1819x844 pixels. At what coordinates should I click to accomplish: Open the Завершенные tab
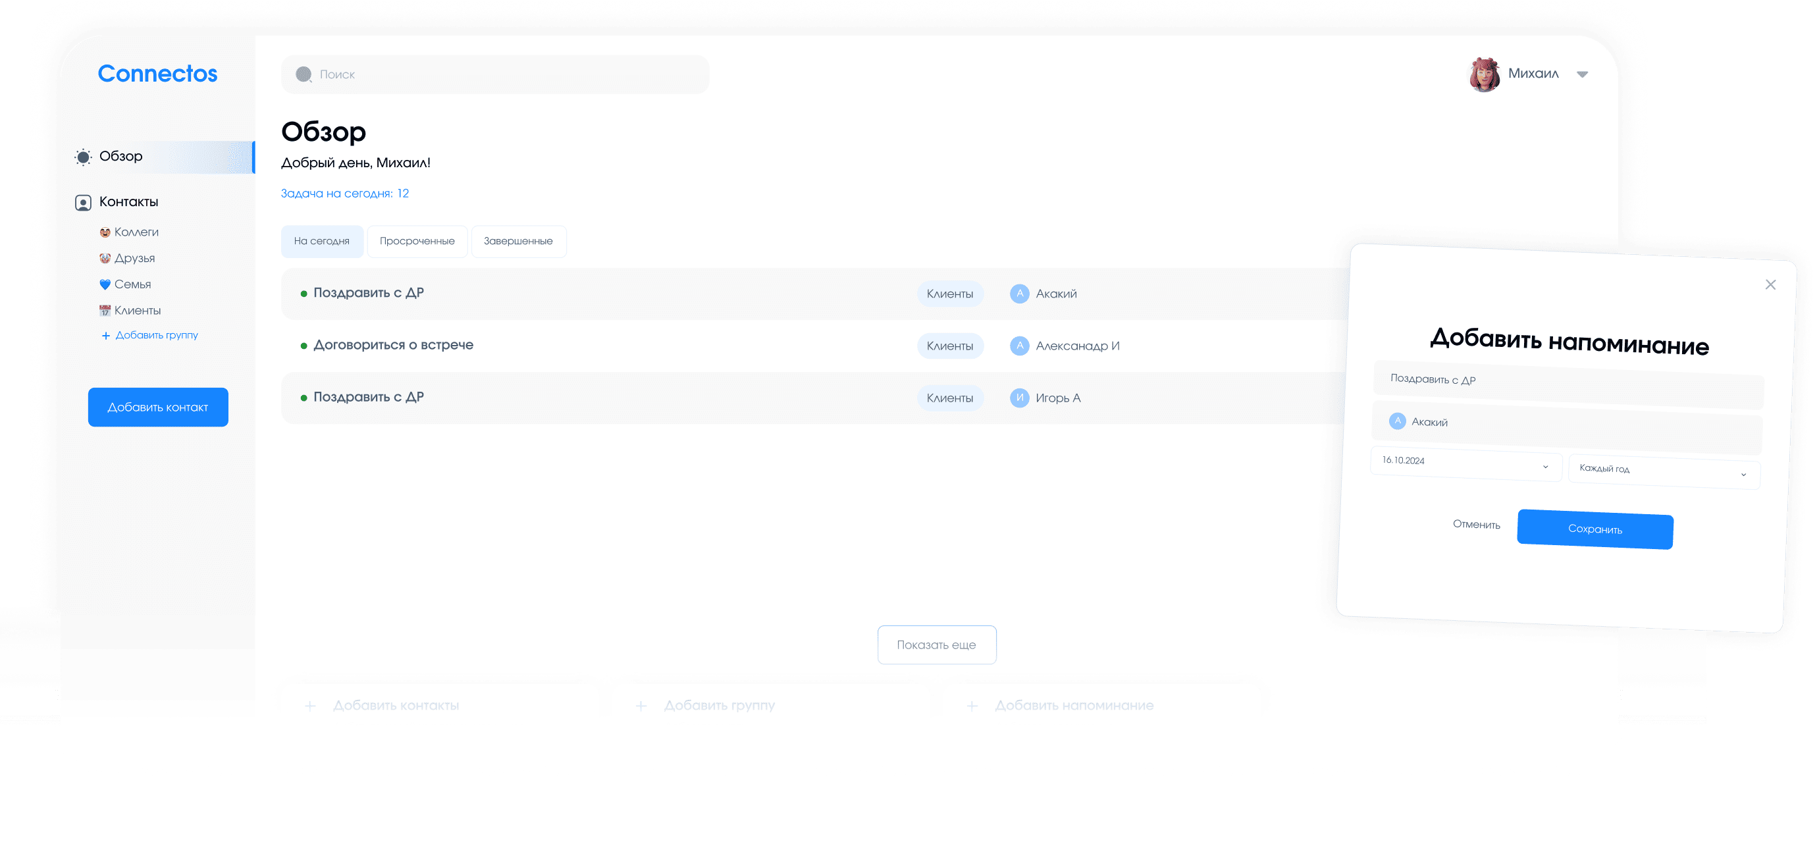click(518, 241)
